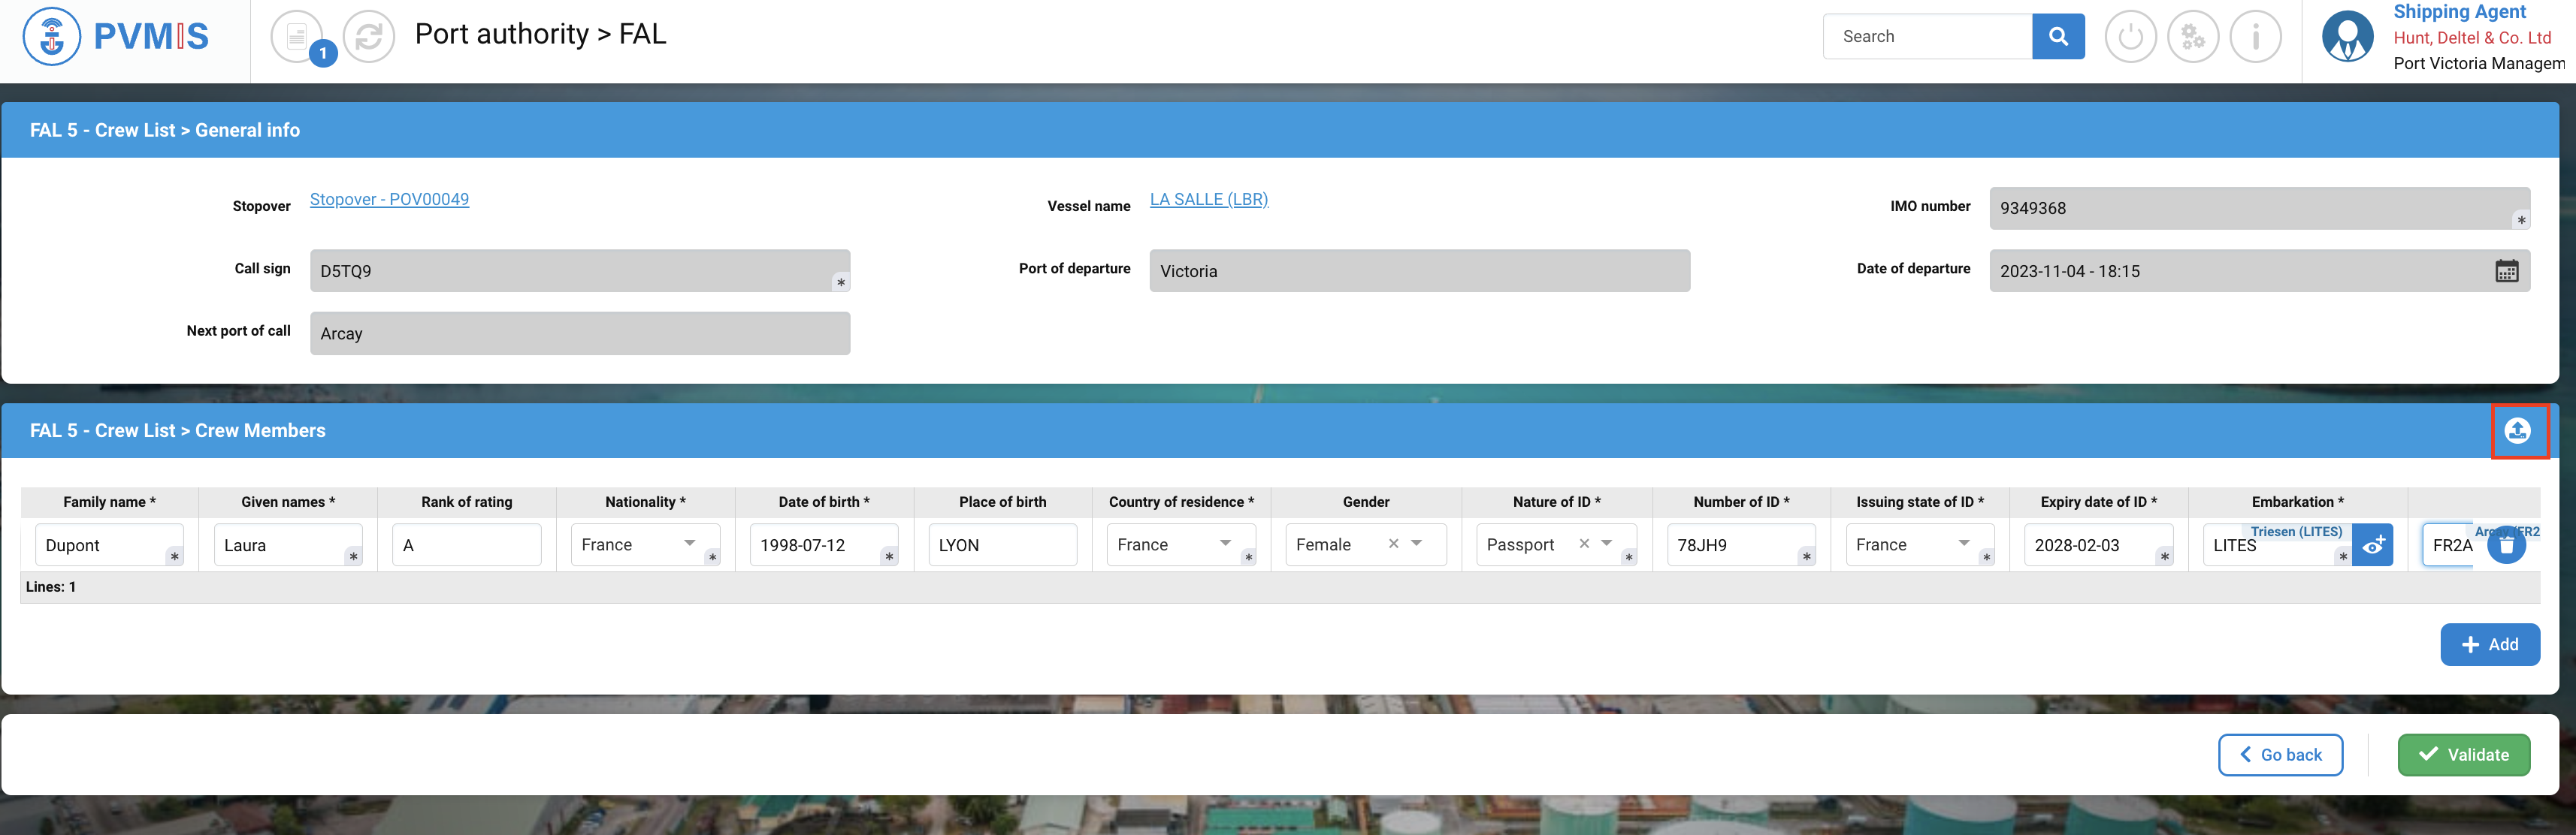Open calendar picker for Date of departure
Image resolution: width=2576 pixels, height=835 pixels.
tap(2505, 270)
